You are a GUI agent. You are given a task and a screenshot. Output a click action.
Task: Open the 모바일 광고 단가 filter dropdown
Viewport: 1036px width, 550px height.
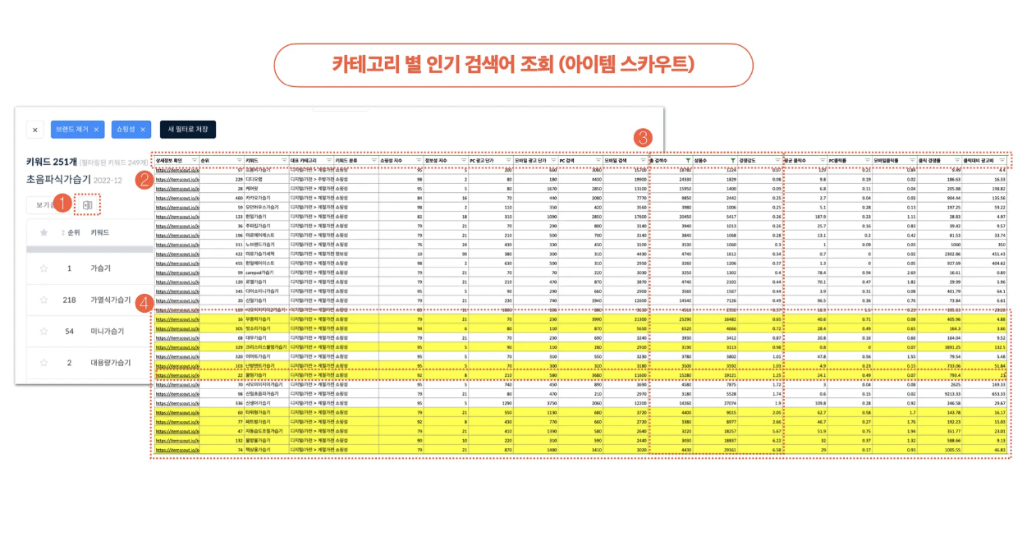tap(553, 160)
